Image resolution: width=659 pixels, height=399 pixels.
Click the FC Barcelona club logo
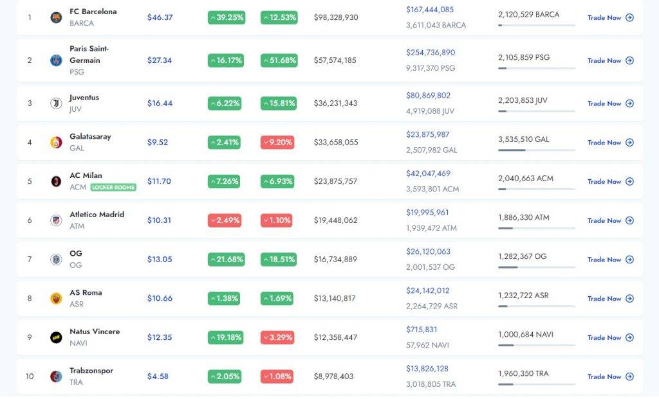coord(56,17)
